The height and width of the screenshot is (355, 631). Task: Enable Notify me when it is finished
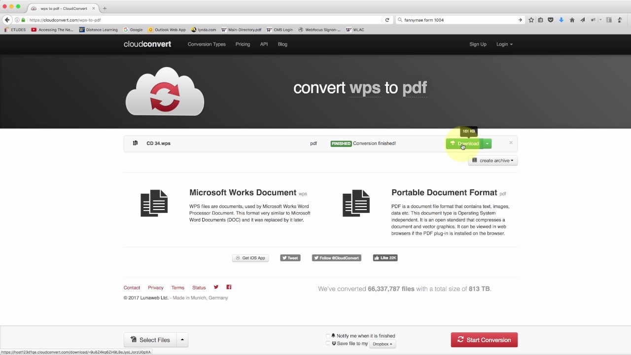click(328, 336)
